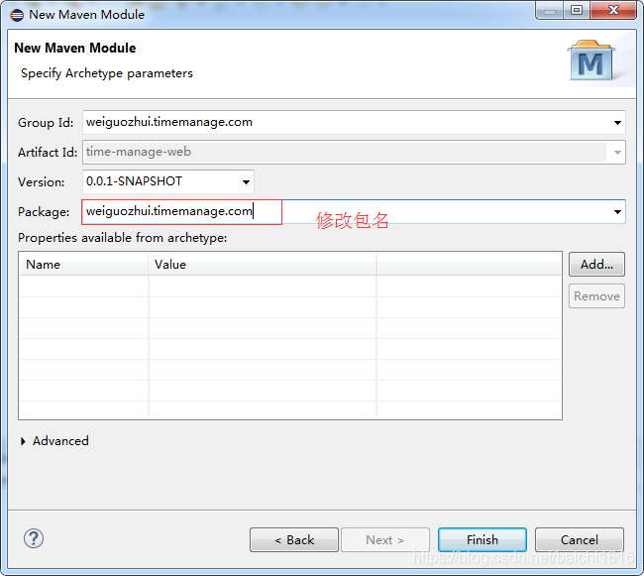Image resolution: width=644 pixels, height=576 pixels.
Task: Click Finish to create the module
Action: click(483, 540)
